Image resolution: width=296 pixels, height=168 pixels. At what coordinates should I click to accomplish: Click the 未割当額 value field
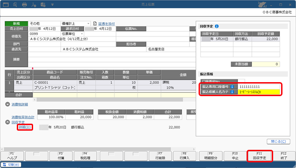pyautogui.click(x=266, y=64)
